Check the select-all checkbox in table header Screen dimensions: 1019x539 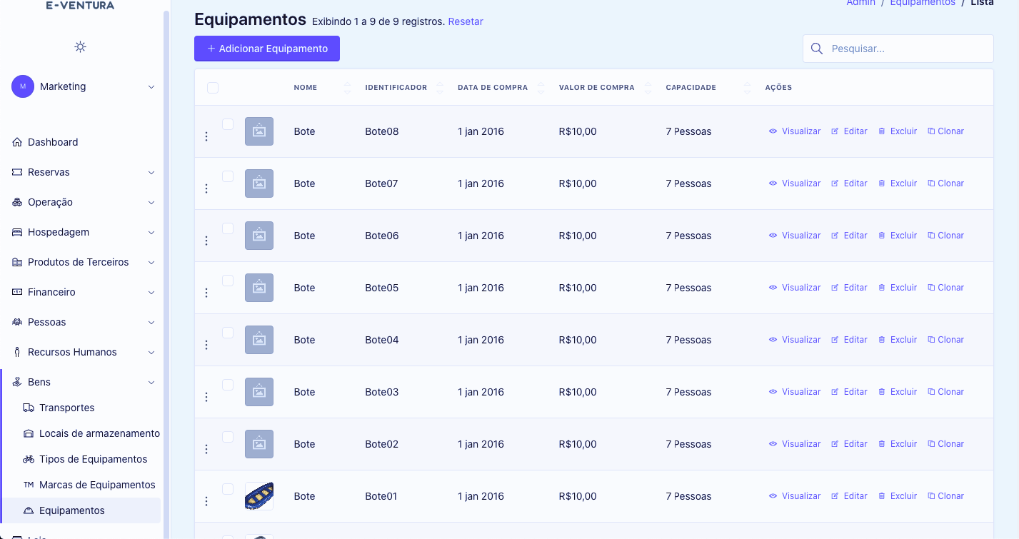[x=213, y=88]
